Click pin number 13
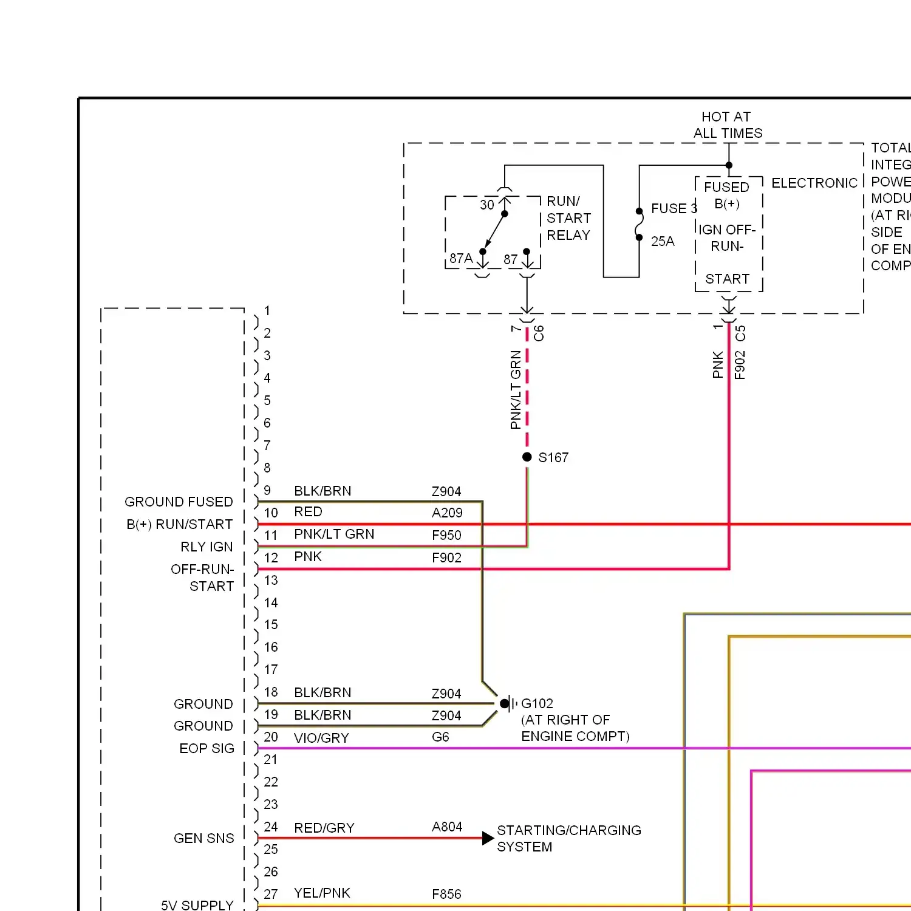This screenshot has width=911, height=911. 271,580
